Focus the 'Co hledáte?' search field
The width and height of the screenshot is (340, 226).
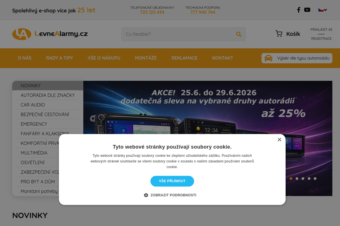pos(184,34)
